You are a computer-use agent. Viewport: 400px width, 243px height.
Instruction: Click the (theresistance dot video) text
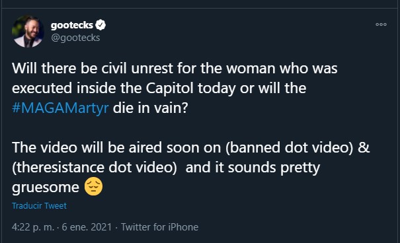(x=95, y=168)
